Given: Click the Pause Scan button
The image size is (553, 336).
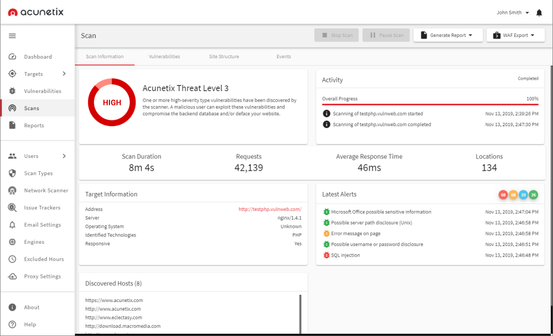Looking at the screenshot, I should point(386,35).
